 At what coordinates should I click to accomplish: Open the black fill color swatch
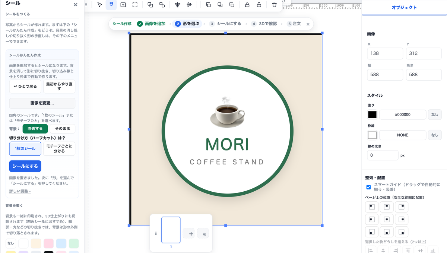coord(372,114)
